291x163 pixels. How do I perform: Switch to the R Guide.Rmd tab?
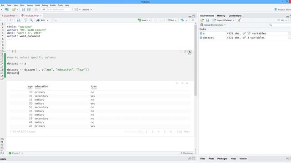click(8, 16)
